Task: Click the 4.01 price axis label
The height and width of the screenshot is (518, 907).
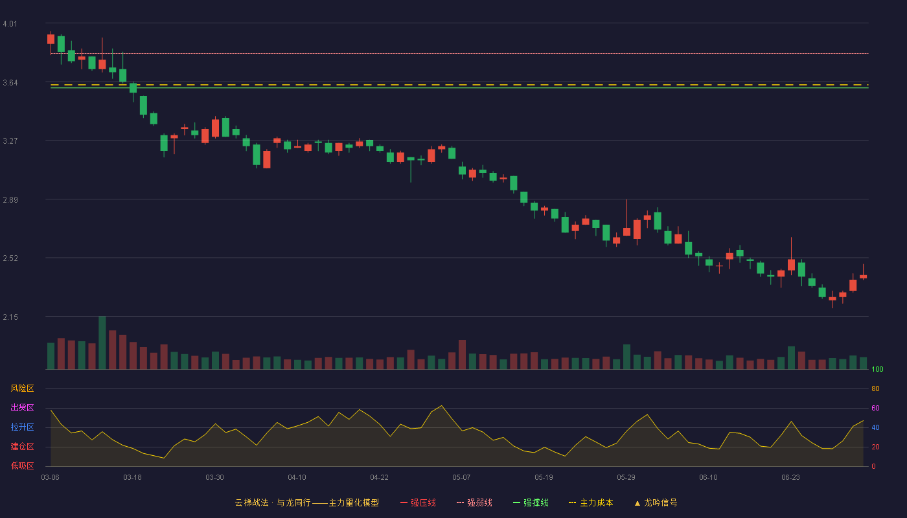Action: coord(10,24)
